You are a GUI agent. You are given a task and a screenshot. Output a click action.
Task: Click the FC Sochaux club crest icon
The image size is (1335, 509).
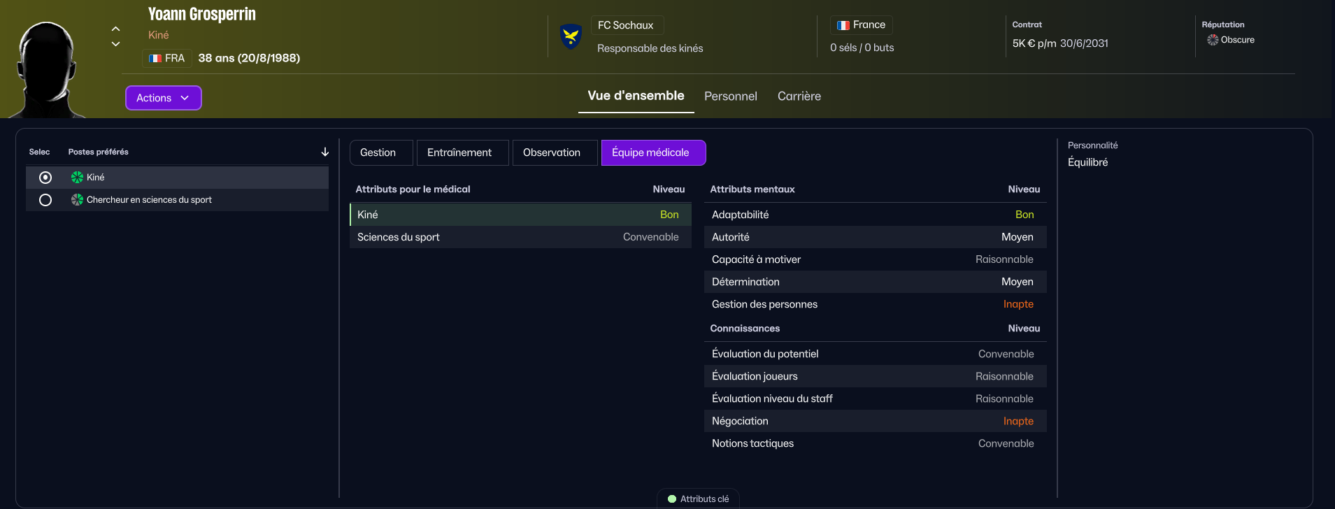(571, 36)
